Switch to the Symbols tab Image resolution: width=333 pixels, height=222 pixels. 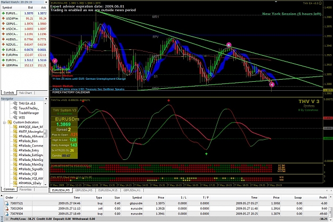coord(9,93)
